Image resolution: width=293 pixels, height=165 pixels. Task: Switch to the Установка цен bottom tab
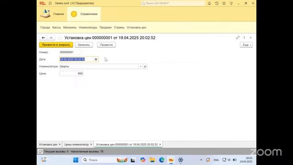[x=48, y=144]
